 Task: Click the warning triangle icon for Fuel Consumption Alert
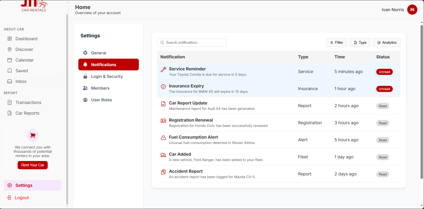(163, 138)
